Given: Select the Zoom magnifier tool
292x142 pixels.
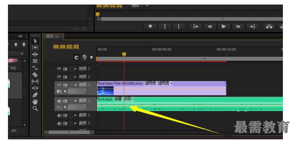Looking at the screenshot, I should [x=35, y=108].
